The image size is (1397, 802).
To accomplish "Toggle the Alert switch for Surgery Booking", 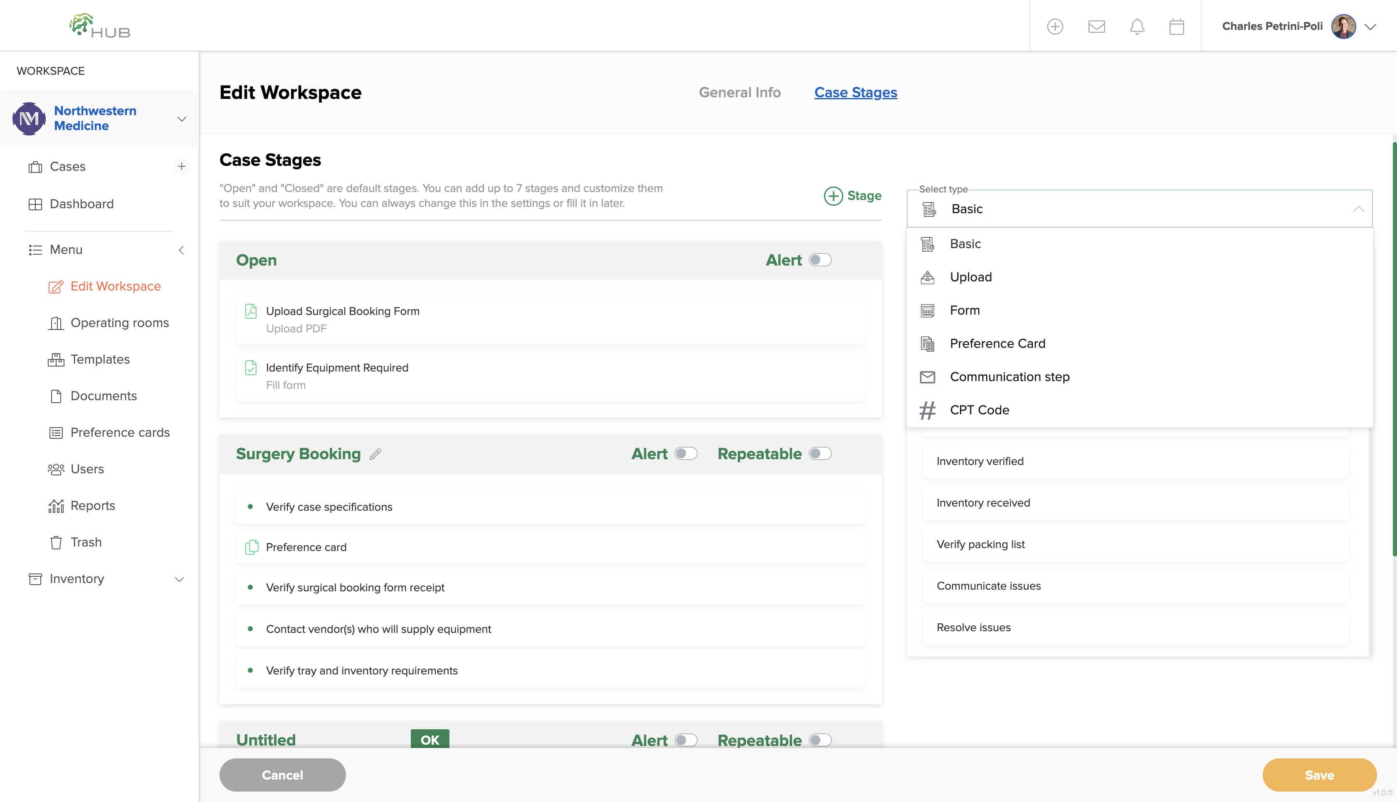I will tap(686, 454).
